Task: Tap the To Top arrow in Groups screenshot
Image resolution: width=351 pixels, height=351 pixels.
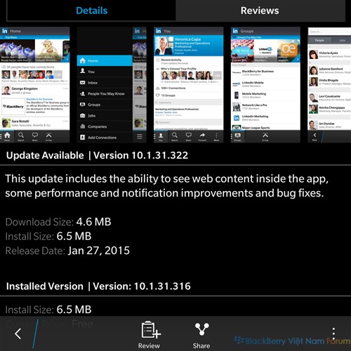Action: [x=265, y=137]
